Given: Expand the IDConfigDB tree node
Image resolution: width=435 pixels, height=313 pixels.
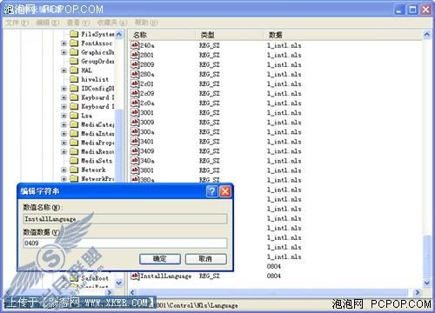Looking at the screenshot, I should [x=64, y=89].
